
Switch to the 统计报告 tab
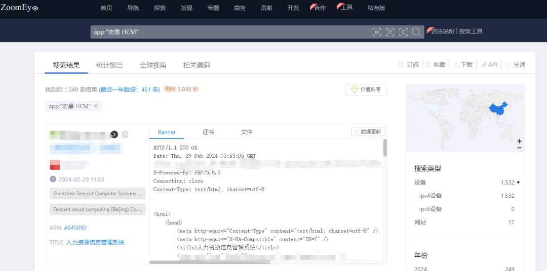[109, 65]
